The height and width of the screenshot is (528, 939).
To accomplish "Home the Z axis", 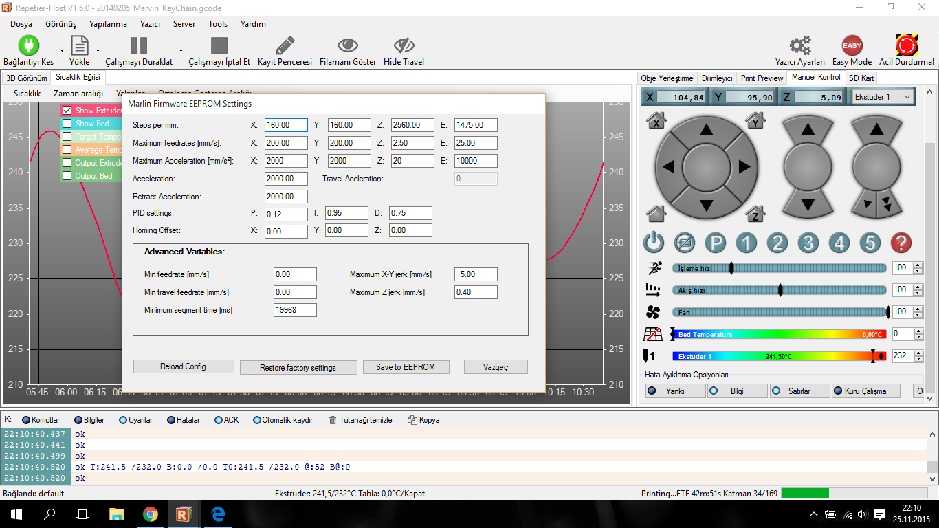I will [x=755, y=214].
